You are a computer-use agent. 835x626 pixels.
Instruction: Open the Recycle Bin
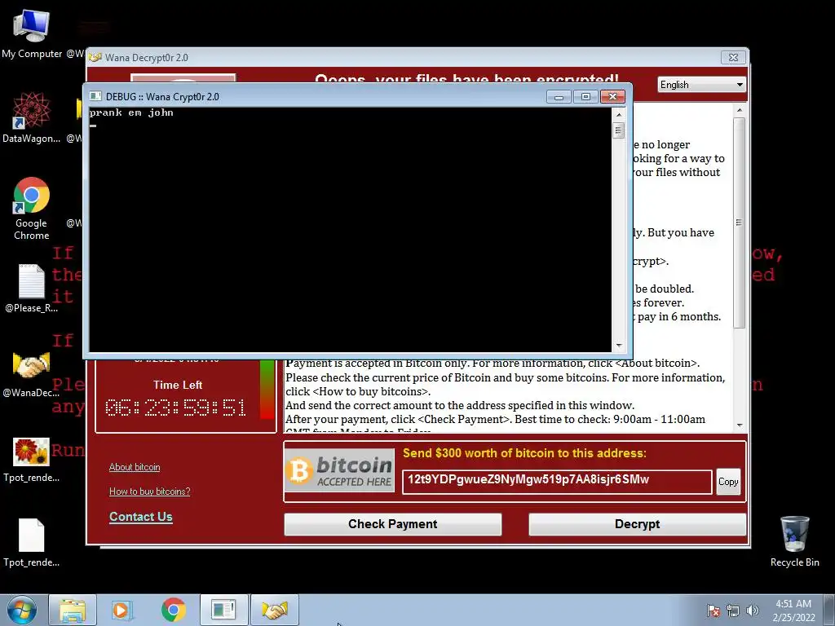(x=794, y=541)
